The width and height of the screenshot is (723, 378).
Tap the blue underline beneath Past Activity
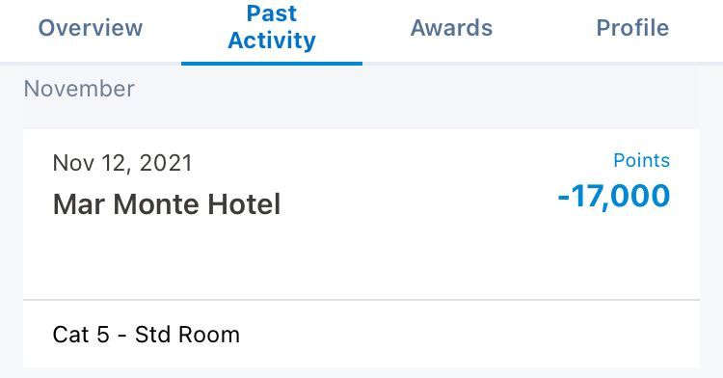tap(272, 64)
